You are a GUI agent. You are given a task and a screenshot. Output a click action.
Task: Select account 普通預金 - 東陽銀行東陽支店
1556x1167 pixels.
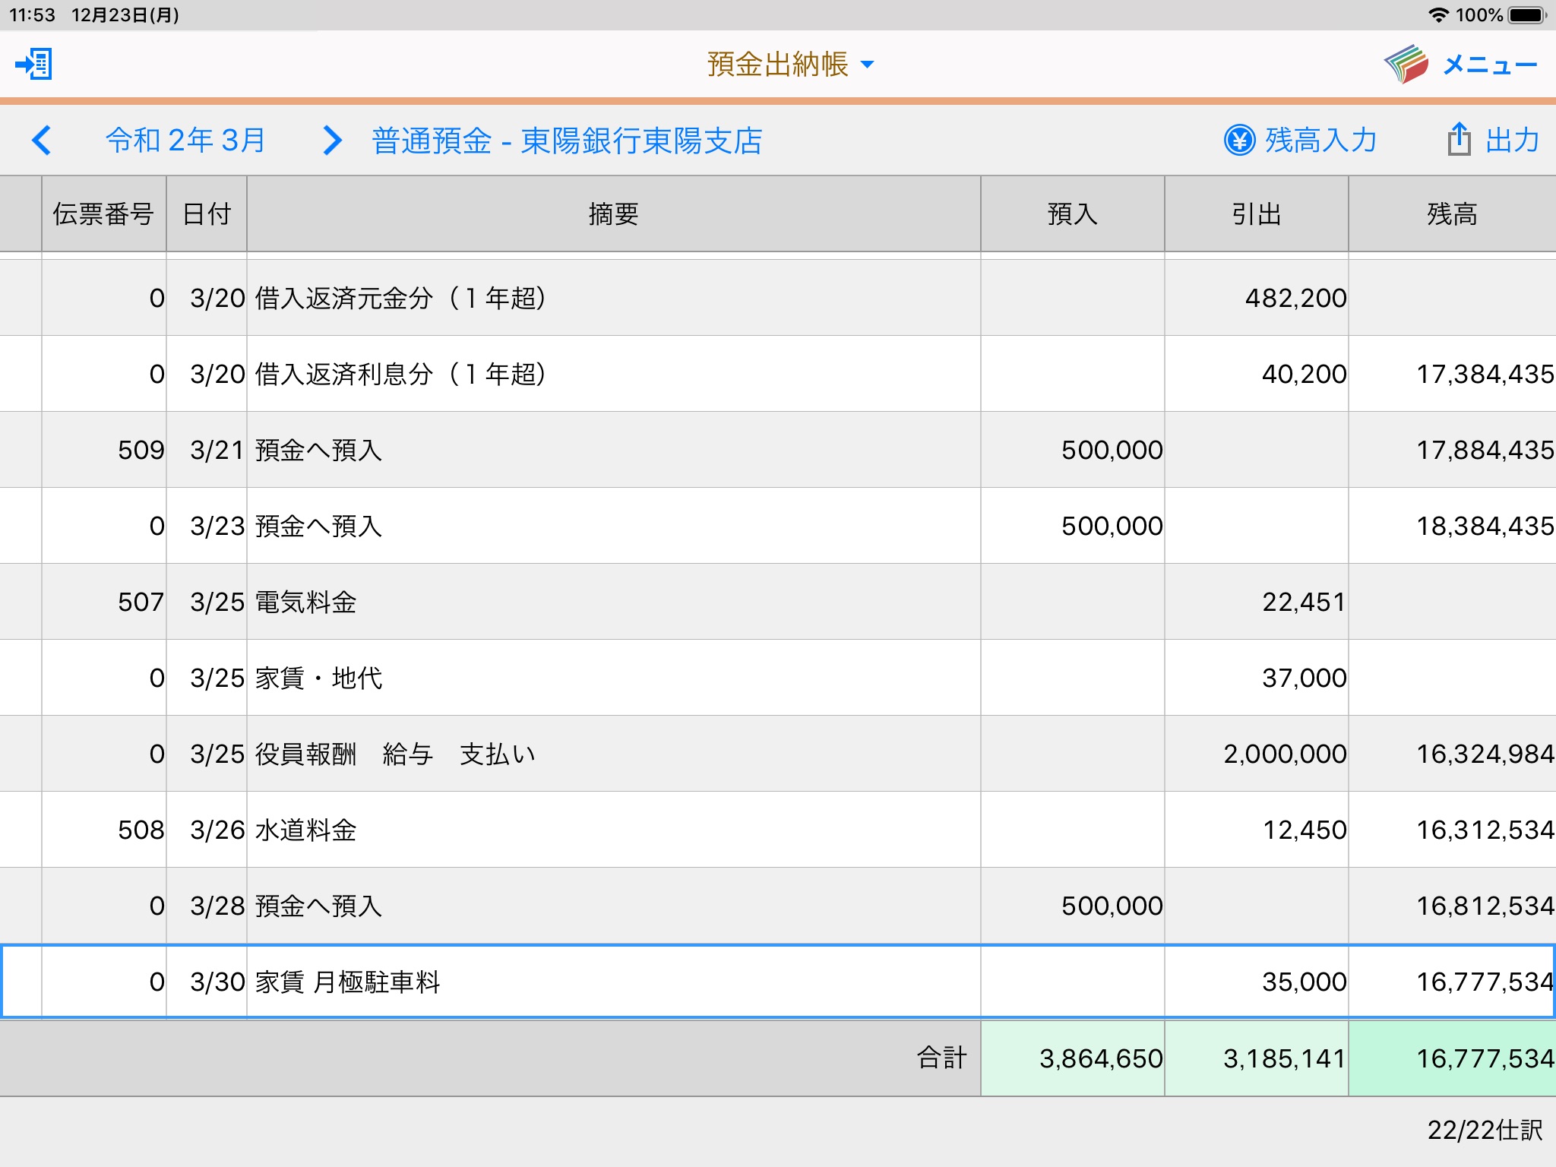567,141
